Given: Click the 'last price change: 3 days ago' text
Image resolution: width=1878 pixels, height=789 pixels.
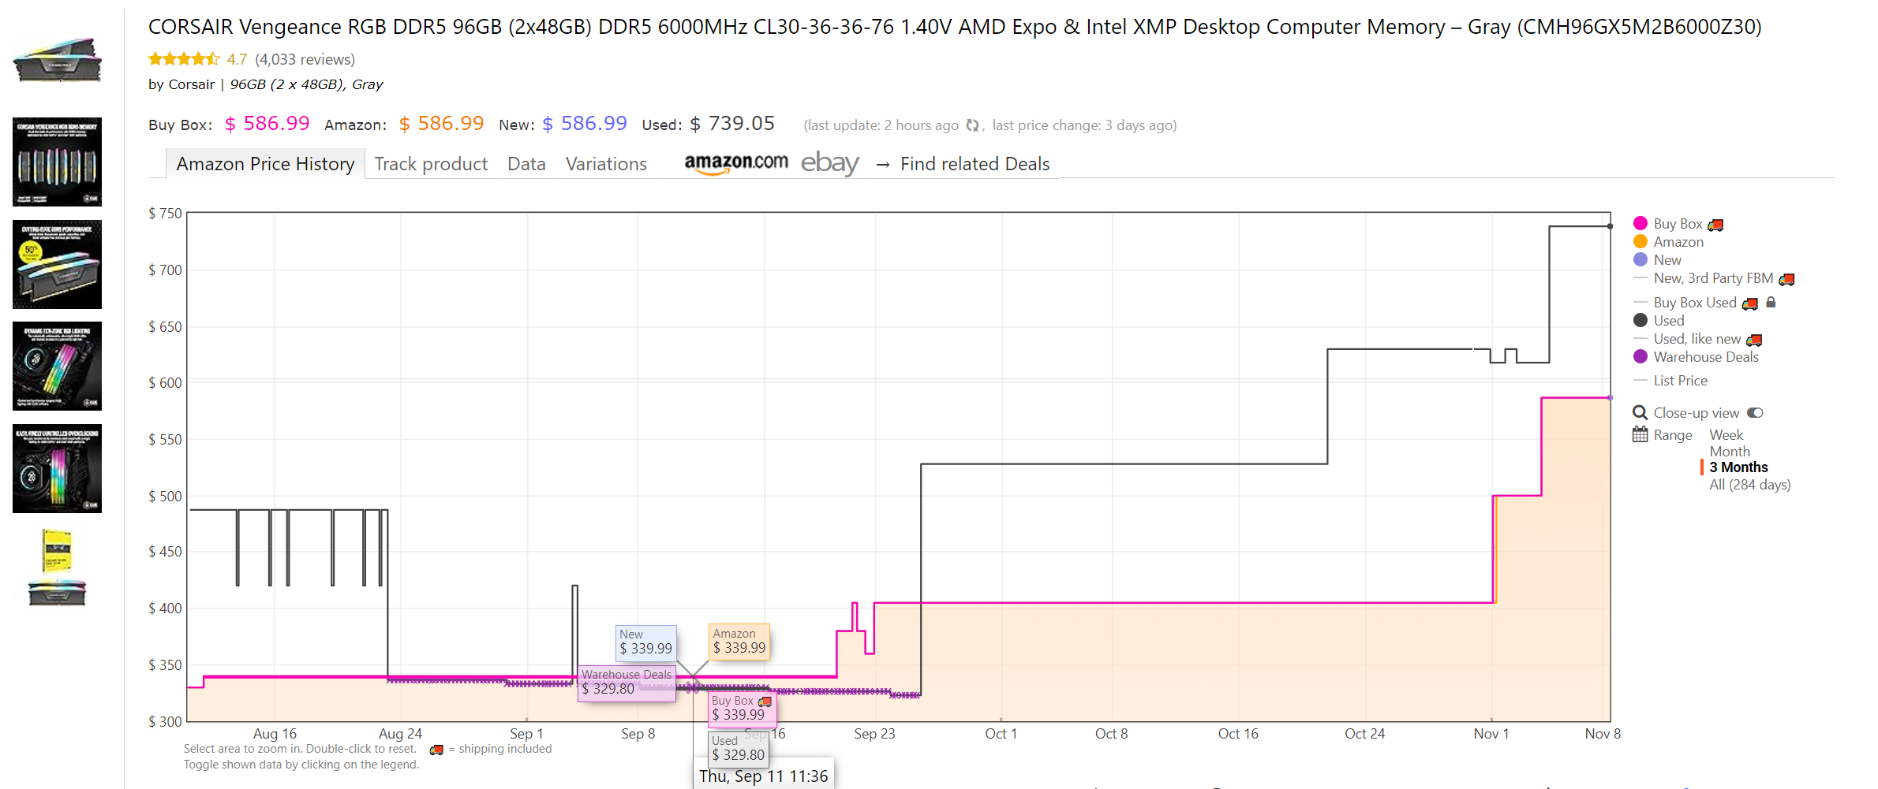Looking at the screenshot, I should [1084, 125].
